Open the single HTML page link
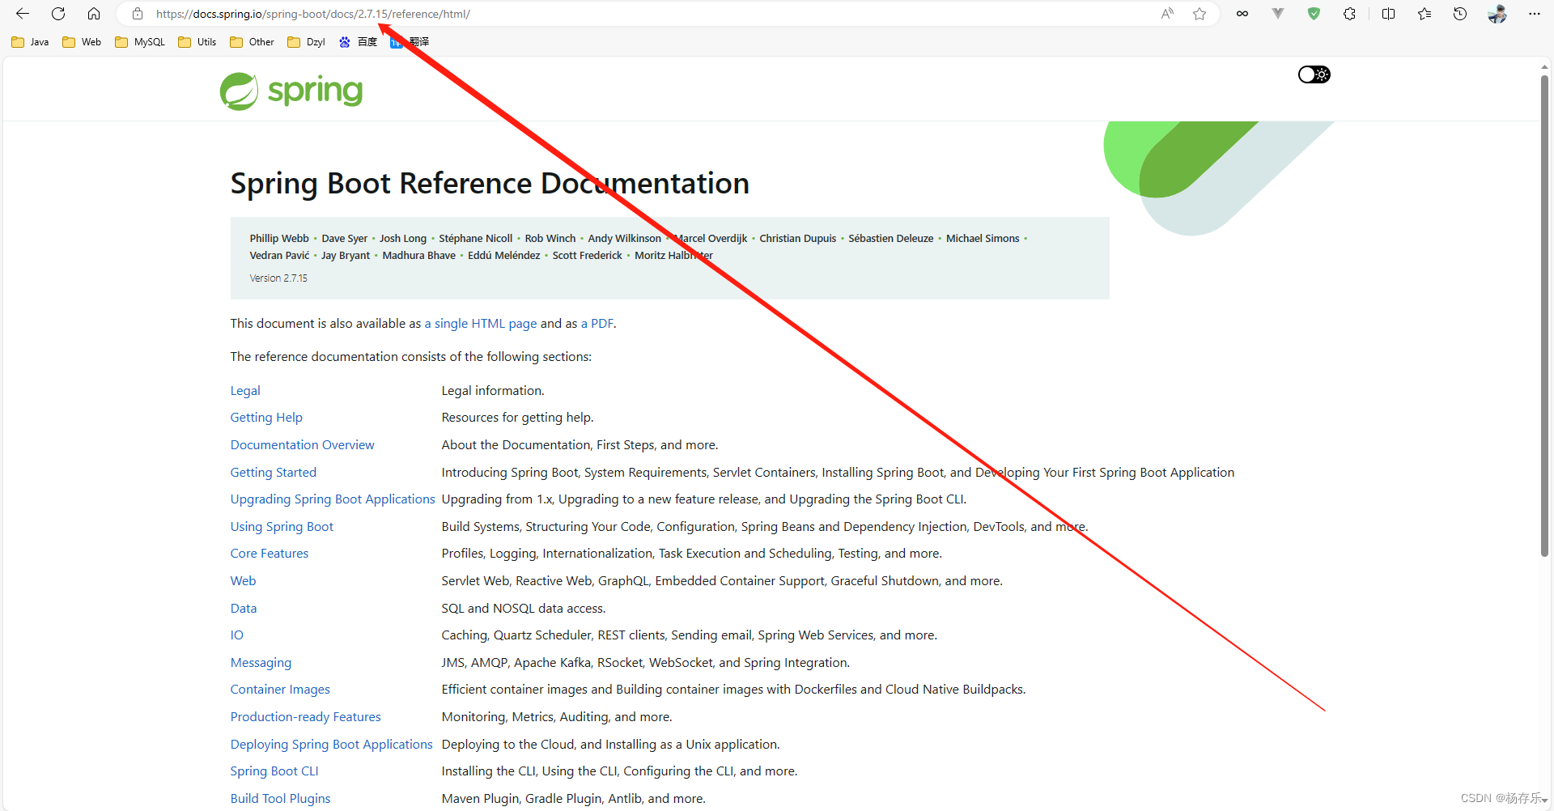Screen dimensions: 1554x811 tap(480, 324)
